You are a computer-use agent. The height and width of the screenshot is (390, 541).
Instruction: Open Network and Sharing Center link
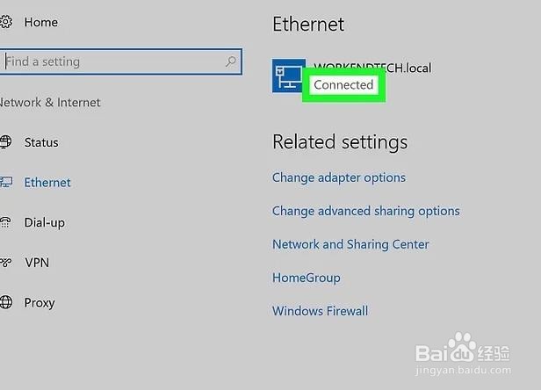pyautogui.click(x=350, y=244)
